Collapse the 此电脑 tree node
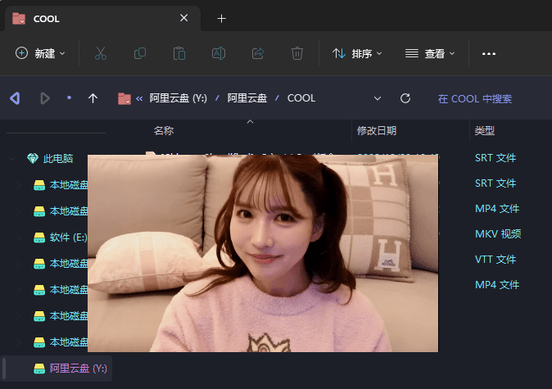 (x=12, y=159)
